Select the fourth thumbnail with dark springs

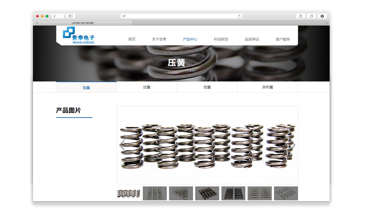(x=207, y=193)
